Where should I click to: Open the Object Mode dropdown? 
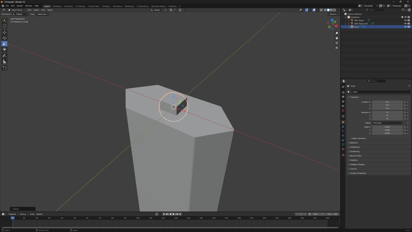point(17,10)
